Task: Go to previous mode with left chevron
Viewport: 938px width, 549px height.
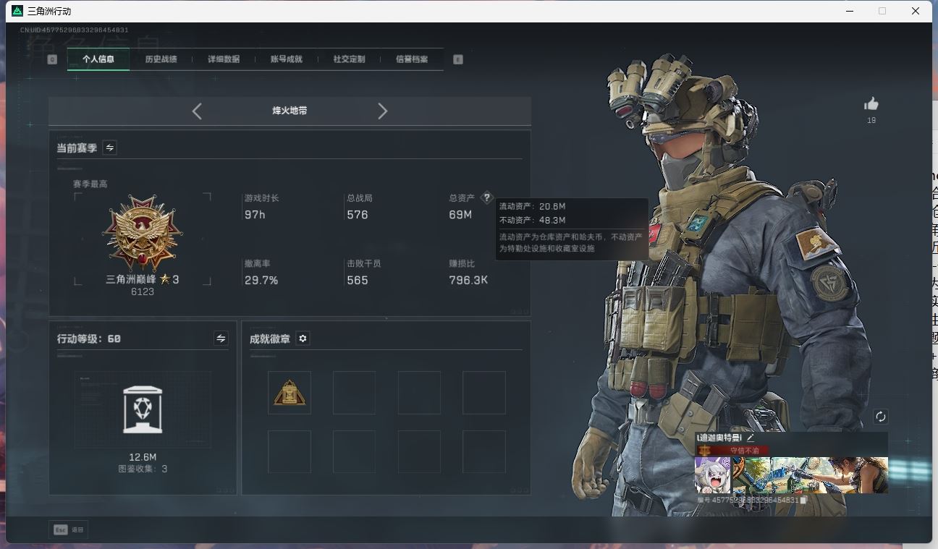Action: [197, 111]
